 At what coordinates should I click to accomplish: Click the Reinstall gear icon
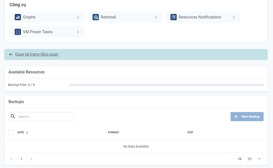pos(96,17)
